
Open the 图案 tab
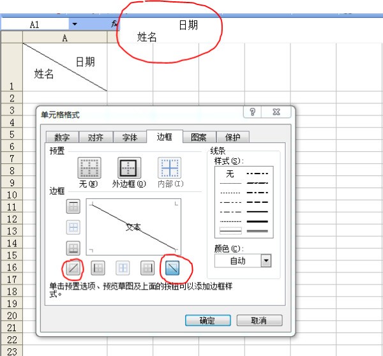pos(199,137)
